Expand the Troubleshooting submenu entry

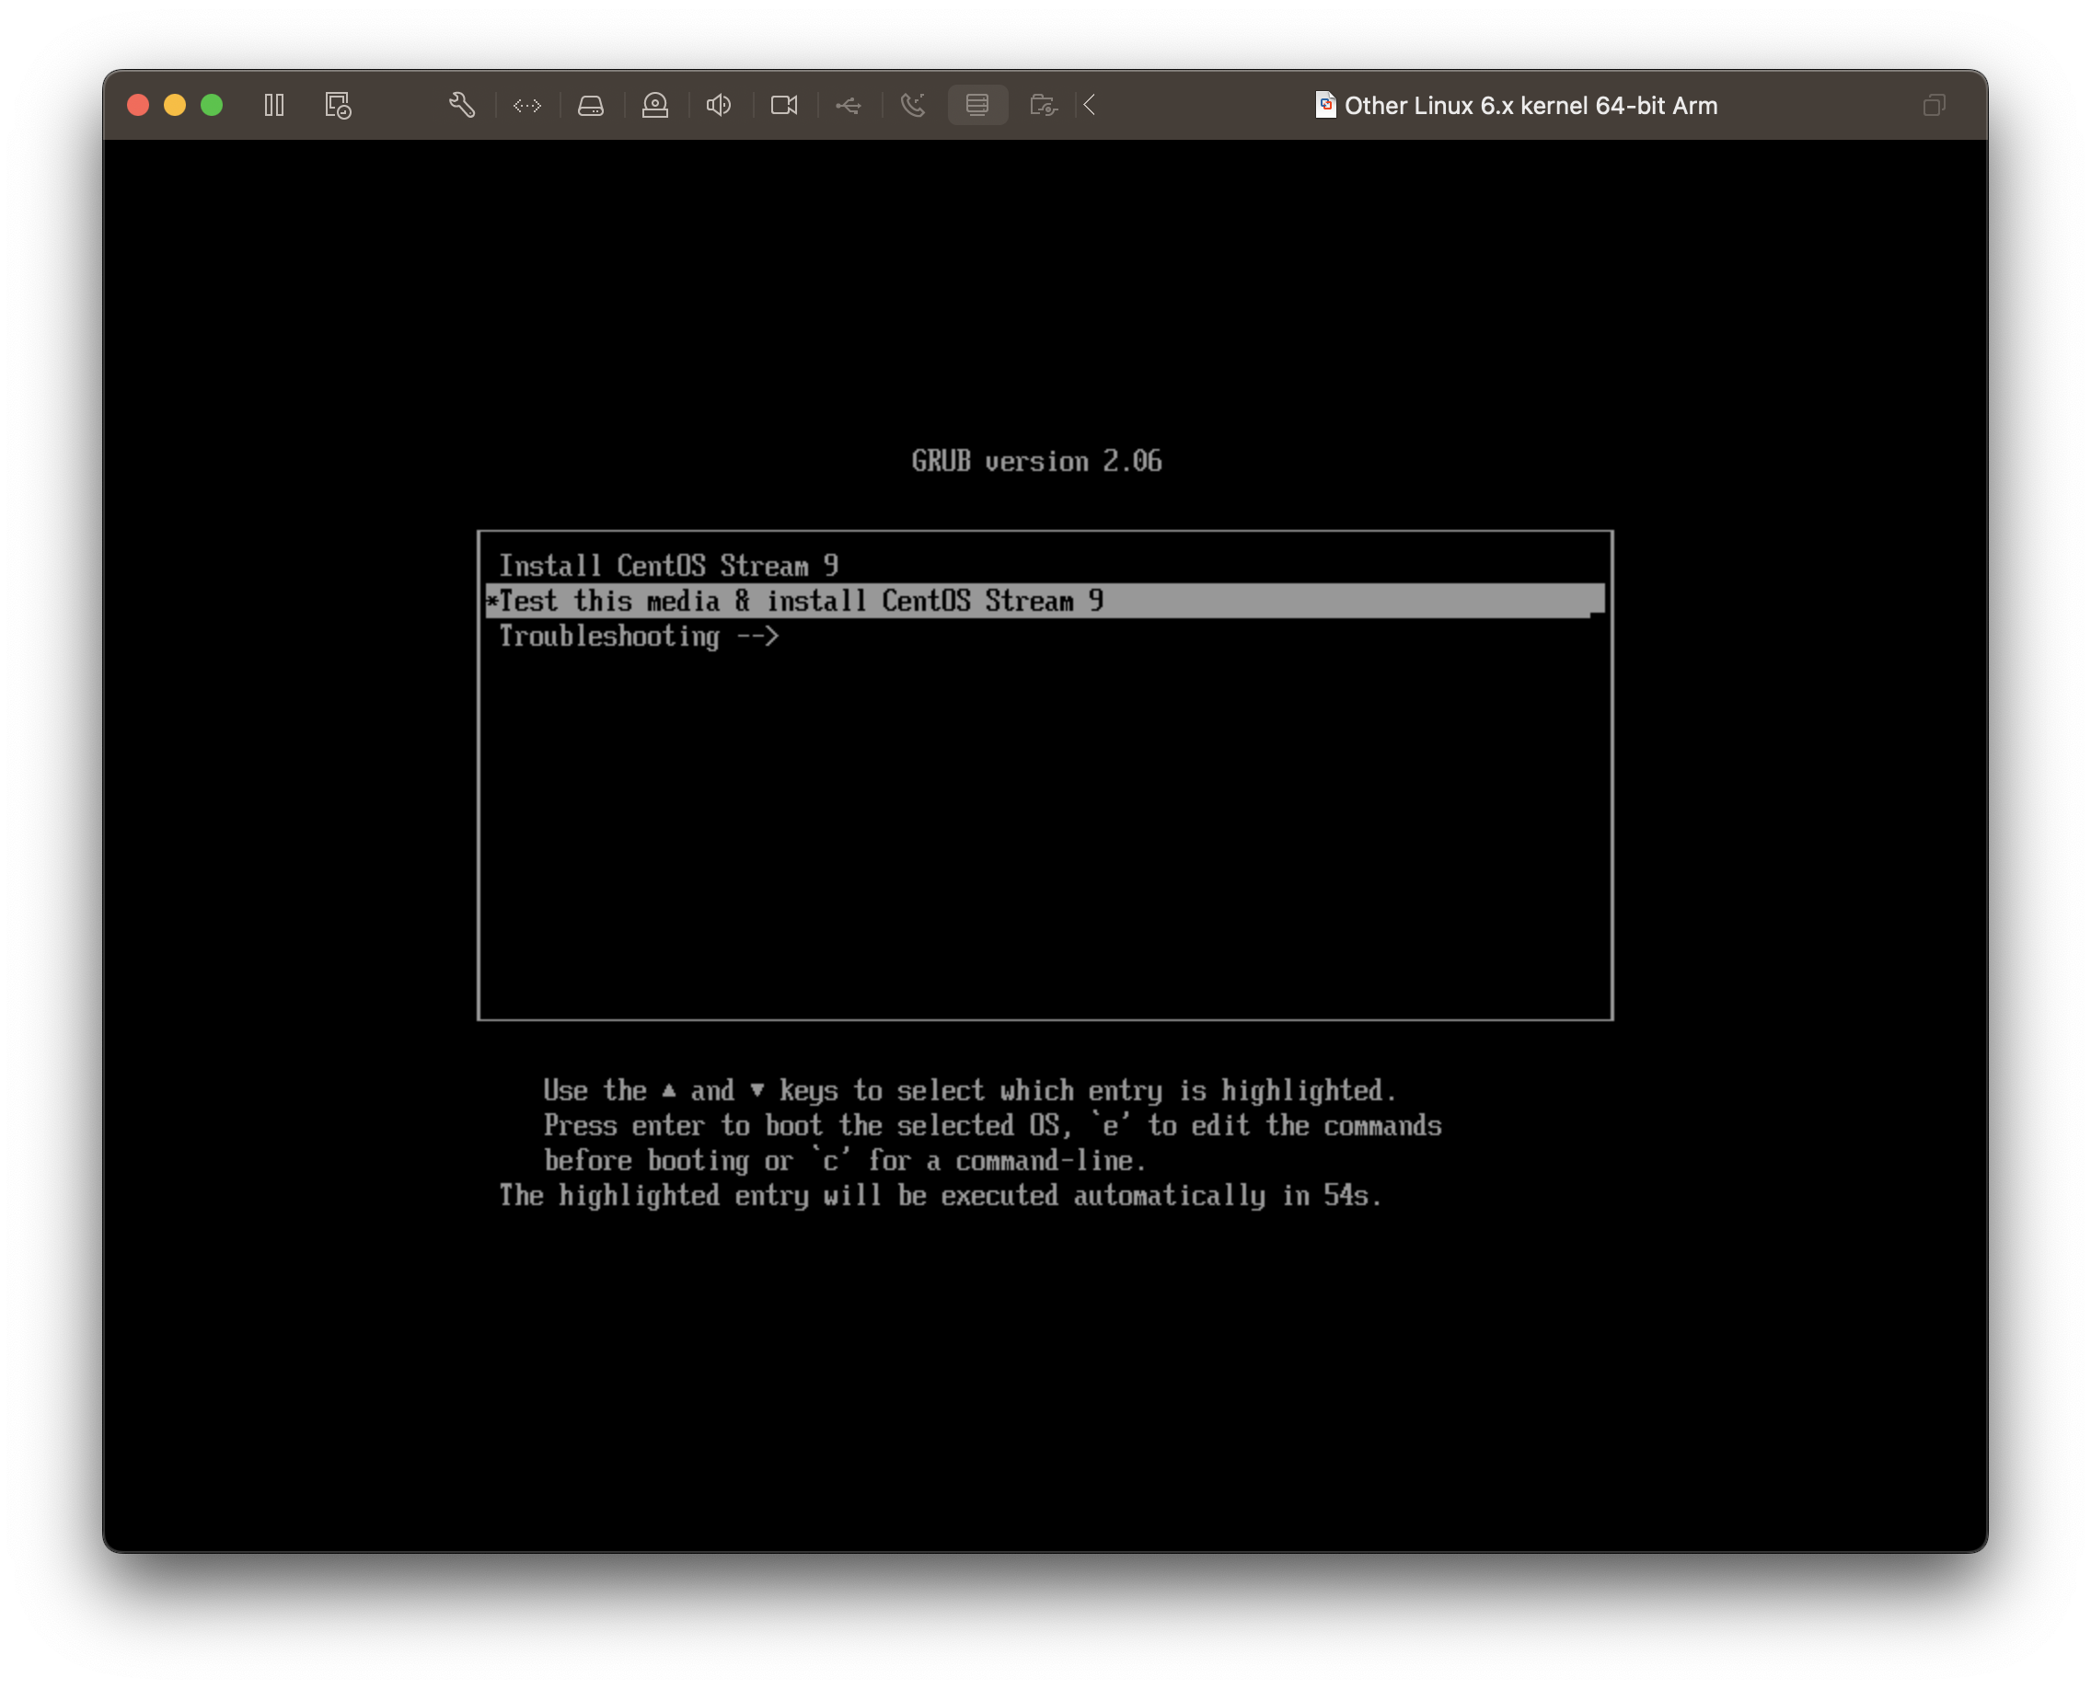(639, 637)
